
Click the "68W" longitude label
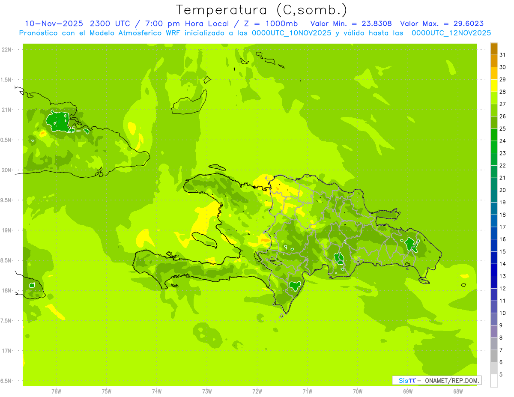point(458,391)
